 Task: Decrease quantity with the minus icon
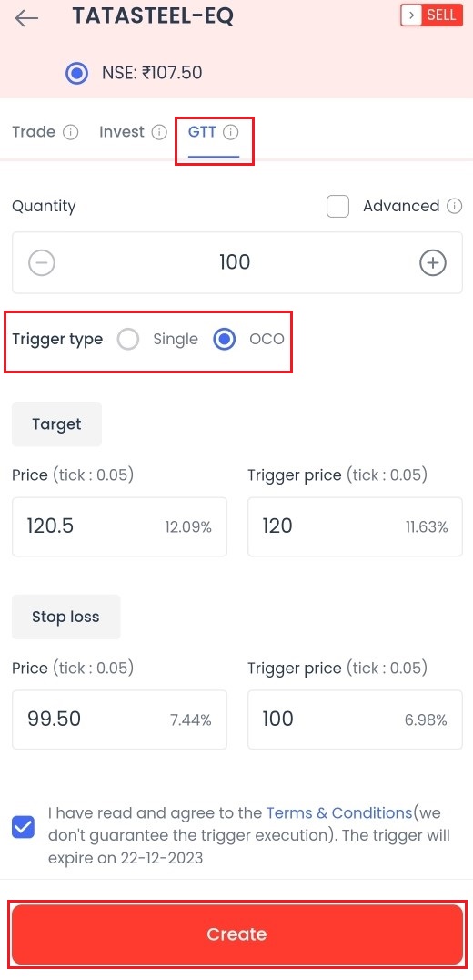tap(42, 263)
